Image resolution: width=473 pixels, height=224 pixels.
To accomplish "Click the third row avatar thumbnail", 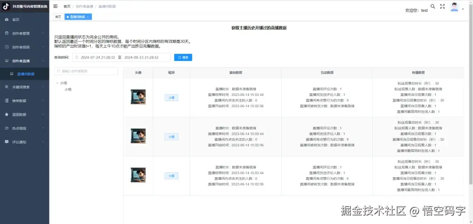I will (x=138, y=175).
